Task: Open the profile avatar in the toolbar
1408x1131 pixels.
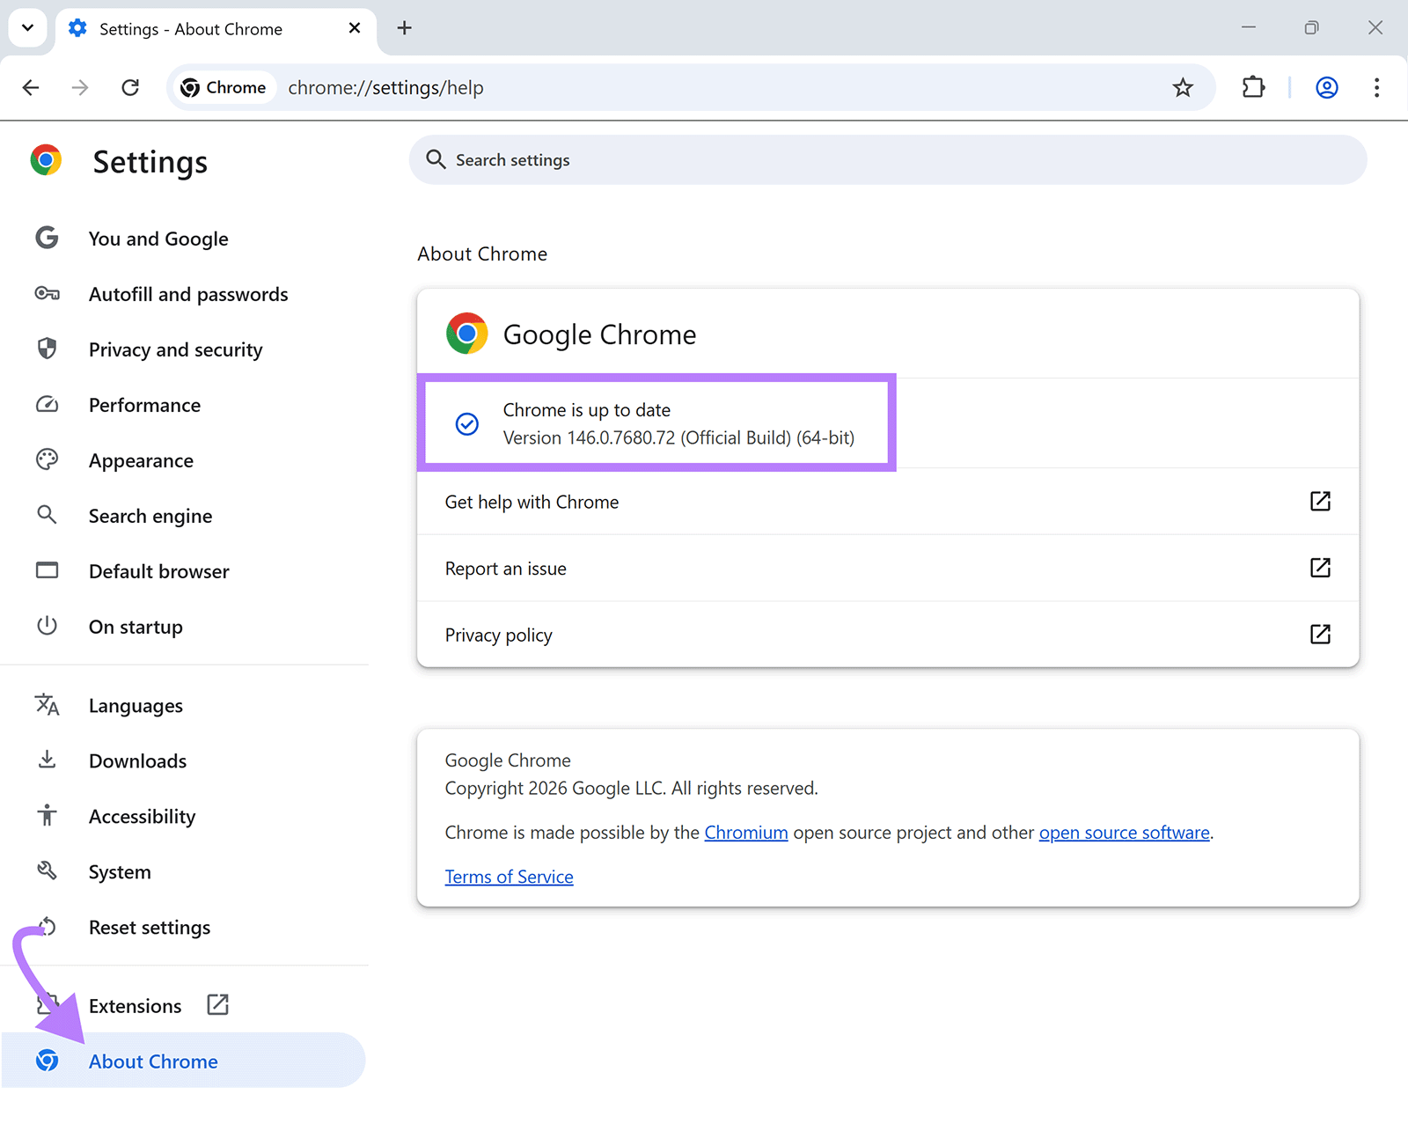Action: pos(1326,87)
